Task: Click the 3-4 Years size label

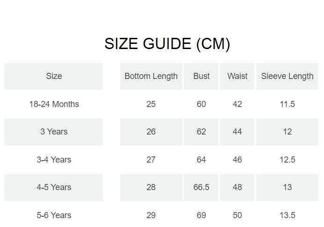Action: click(54, 160)
